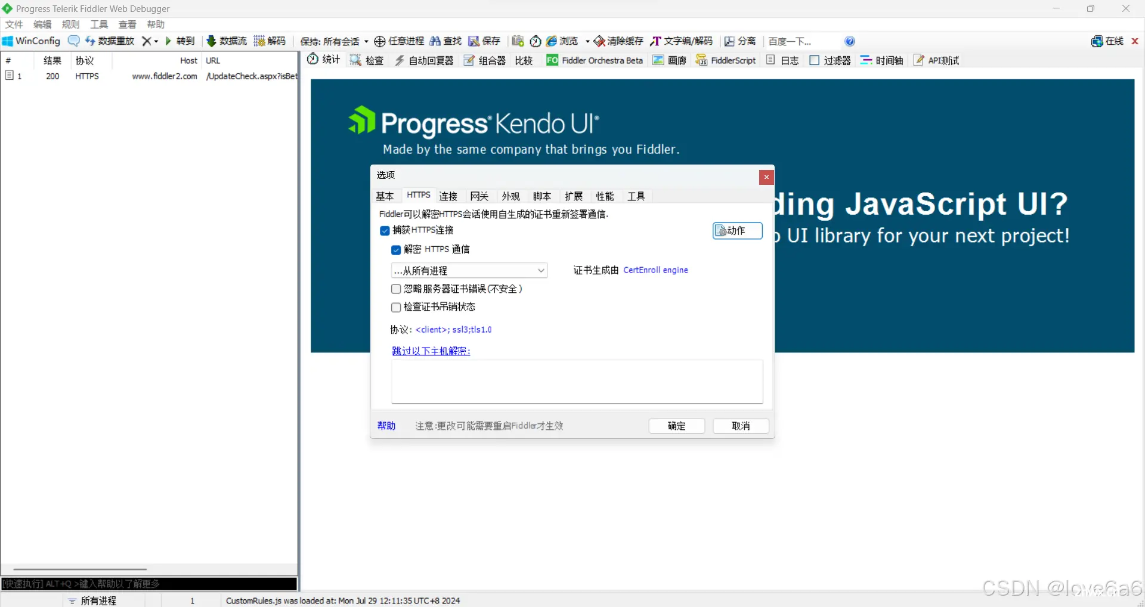Click the 确定 OK button
Viewport: 1145px width, 607px height.
coord(677,426)
